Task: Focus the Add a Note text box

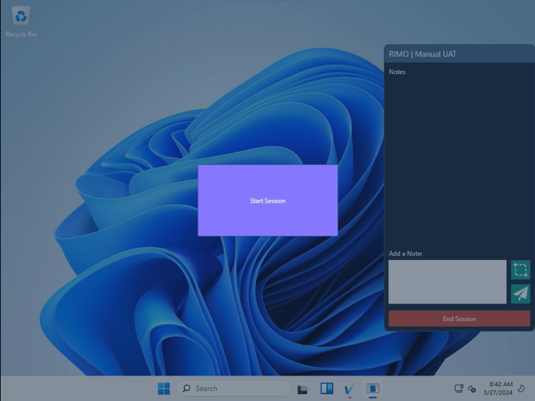Action: (x=447, y=282)
